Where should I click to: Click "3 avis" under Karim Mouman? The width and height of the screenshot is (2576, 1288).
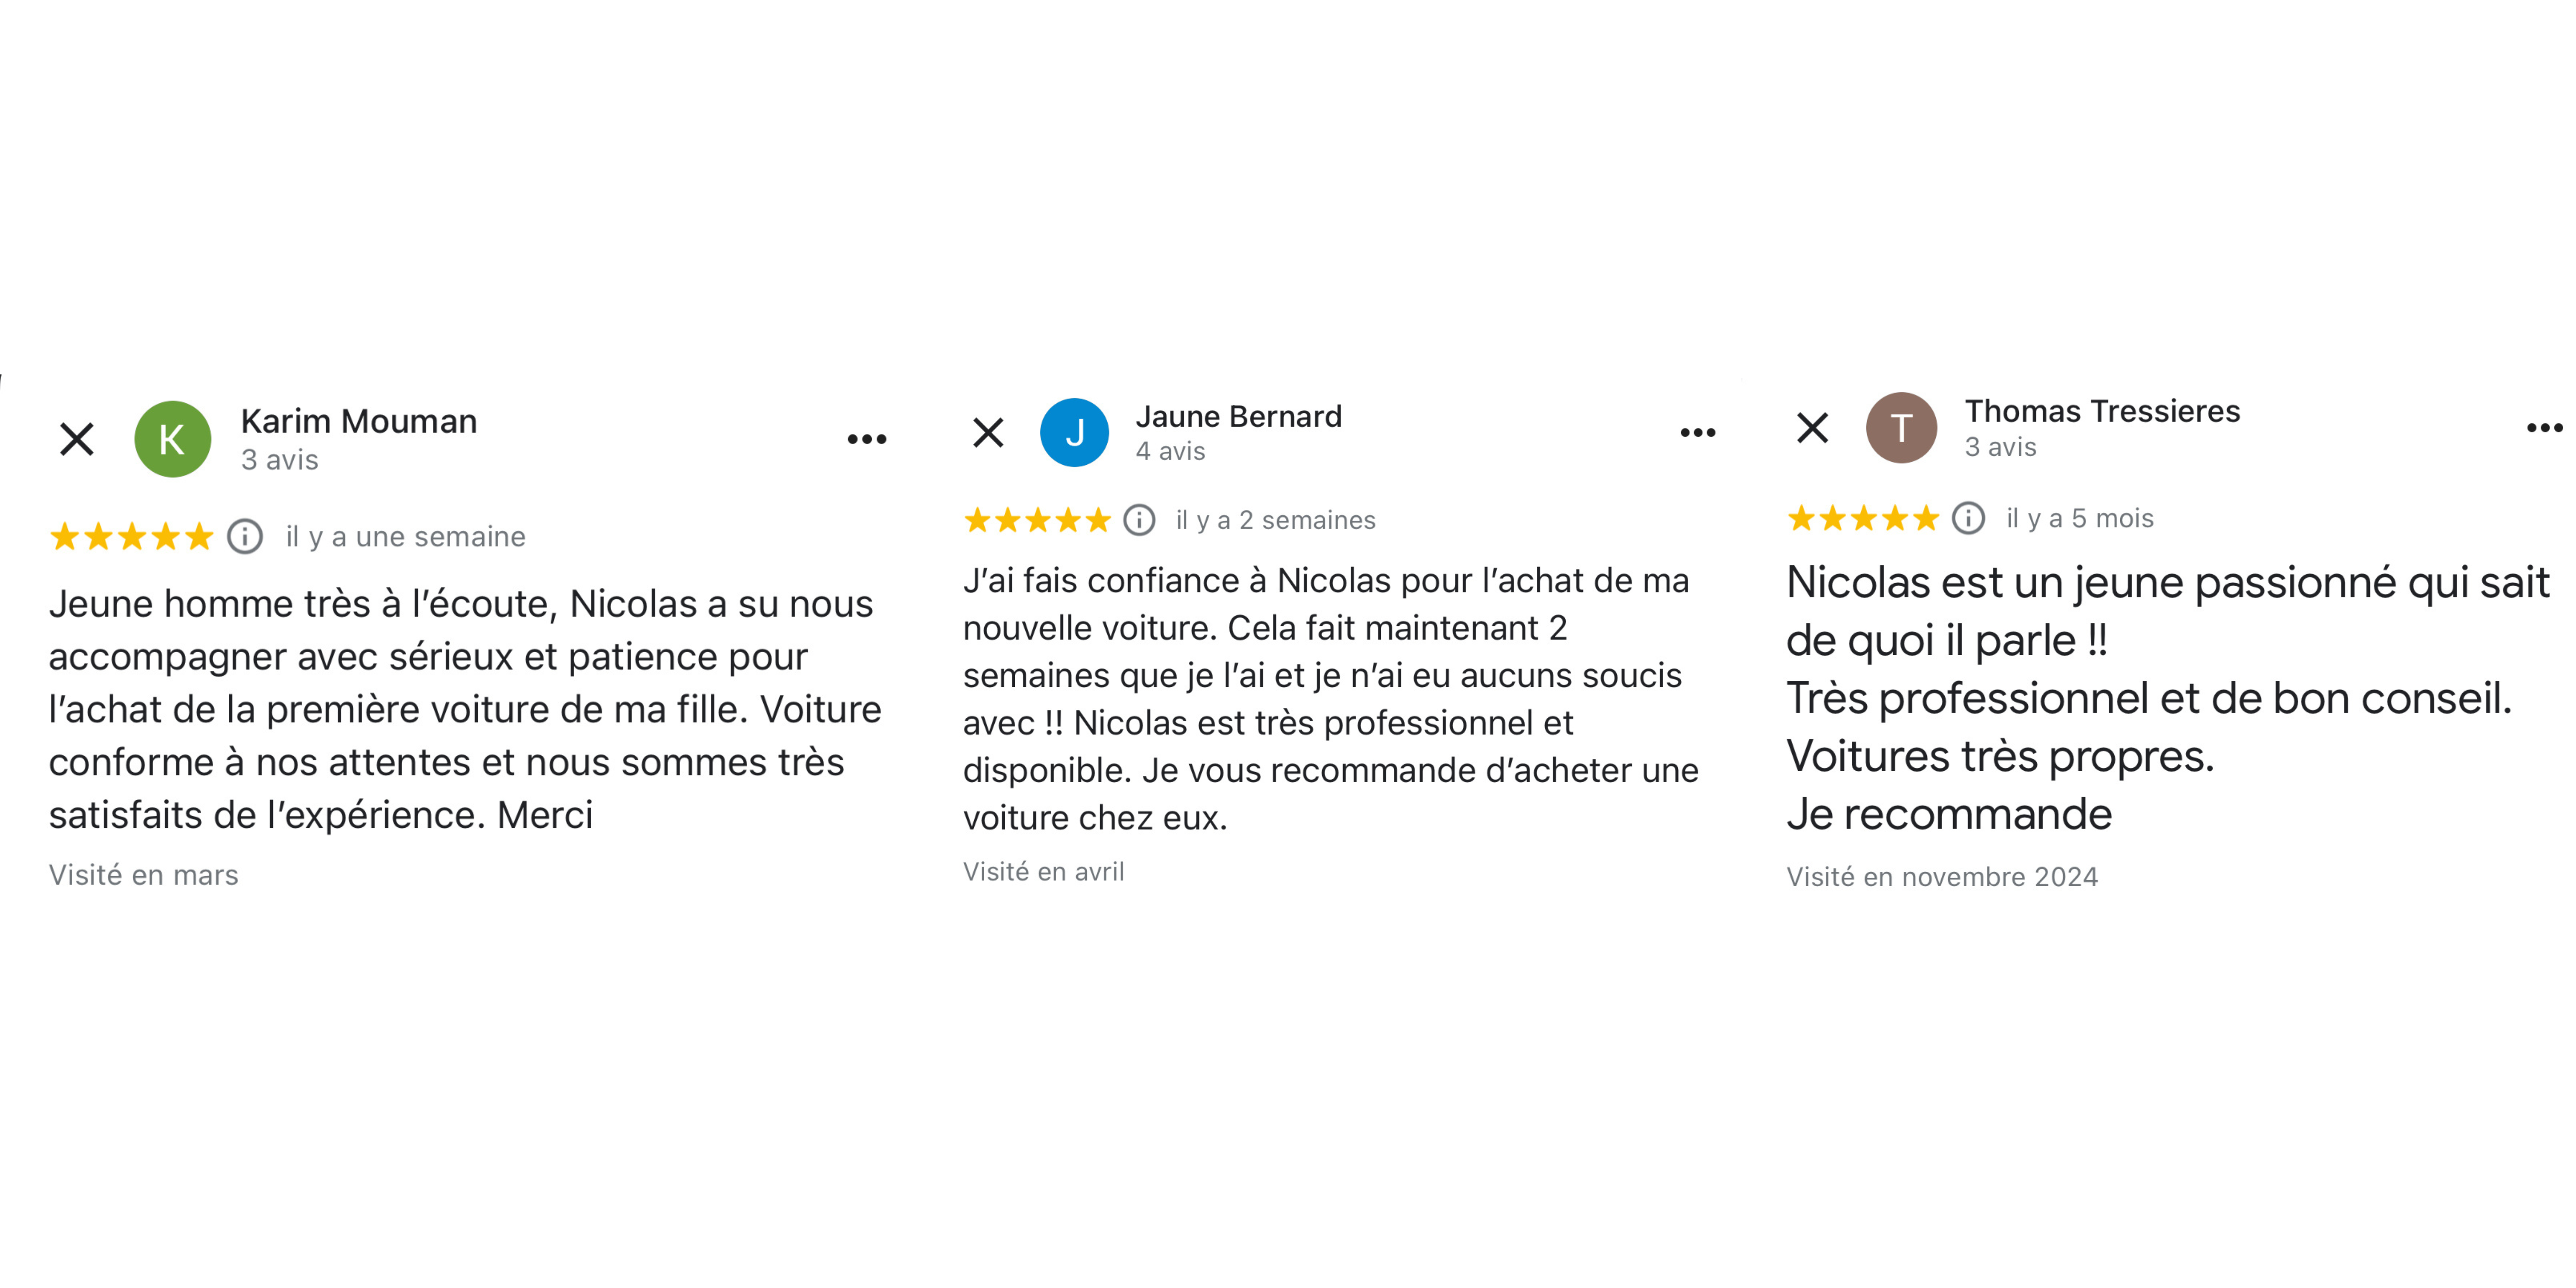(x=280, y=460)
